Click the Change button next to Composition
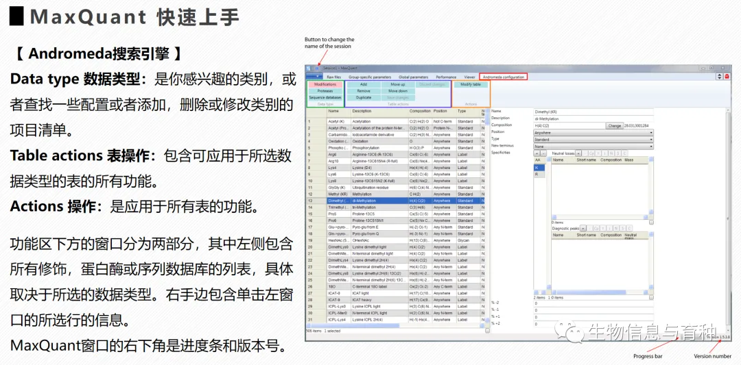This screenshot has height=365, width=741. point(614,126)
